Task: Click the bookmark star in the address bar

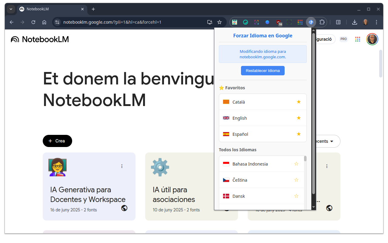Action: [219, 22]
